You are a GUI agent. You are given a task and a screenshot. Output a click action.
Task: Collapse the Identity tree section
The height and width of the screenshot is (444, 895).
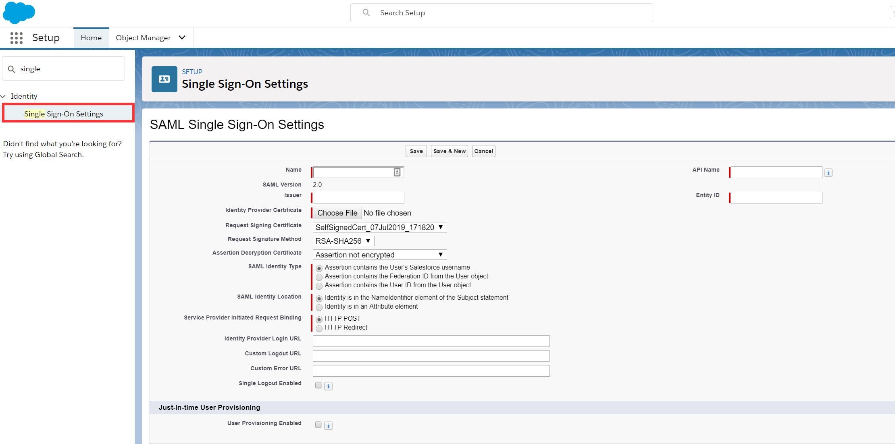tap(4, 96)
